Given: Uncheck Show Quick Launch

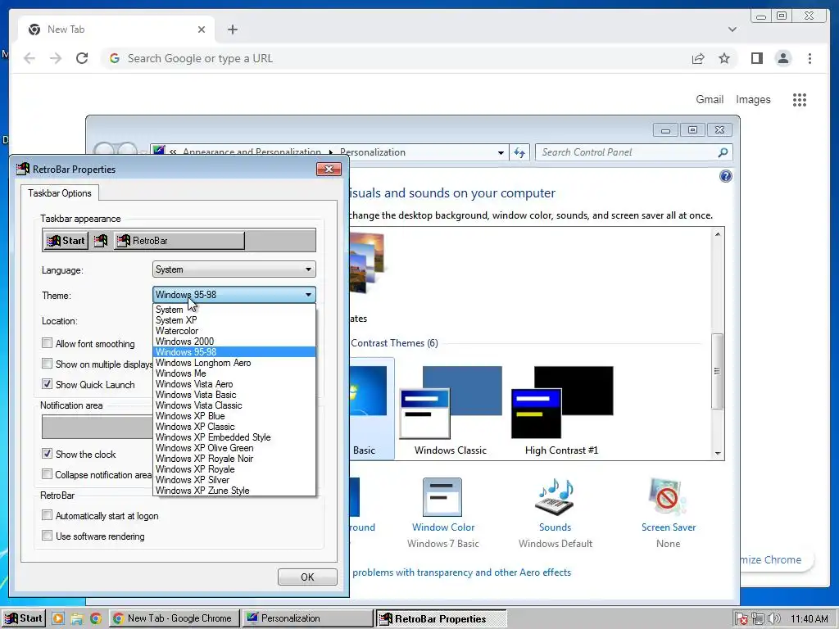Looking at the screenshot, I should (x=47, y=384).
